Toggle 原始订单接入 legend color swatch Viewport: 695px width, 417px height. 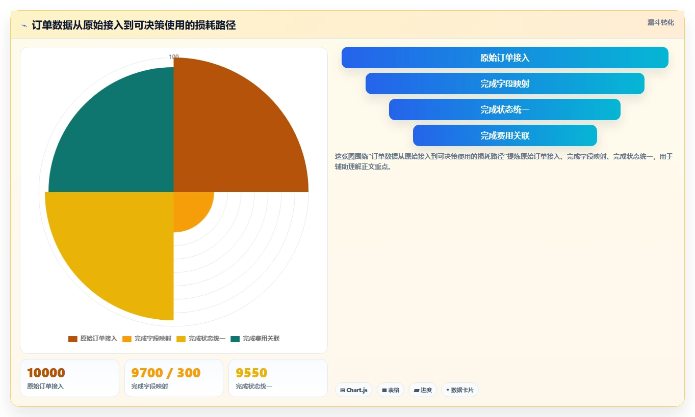click(72, 339)
